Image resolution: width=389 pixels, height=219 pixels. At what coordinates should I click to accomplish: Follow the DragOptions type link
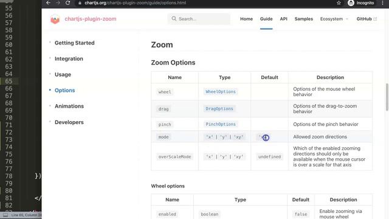coord(219,109)
